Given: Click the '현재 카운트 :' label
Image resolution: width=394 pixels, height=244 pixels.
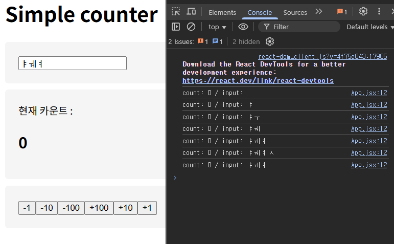Looking at the screenshot, I should pyautogui.click(x=45, y=110).
